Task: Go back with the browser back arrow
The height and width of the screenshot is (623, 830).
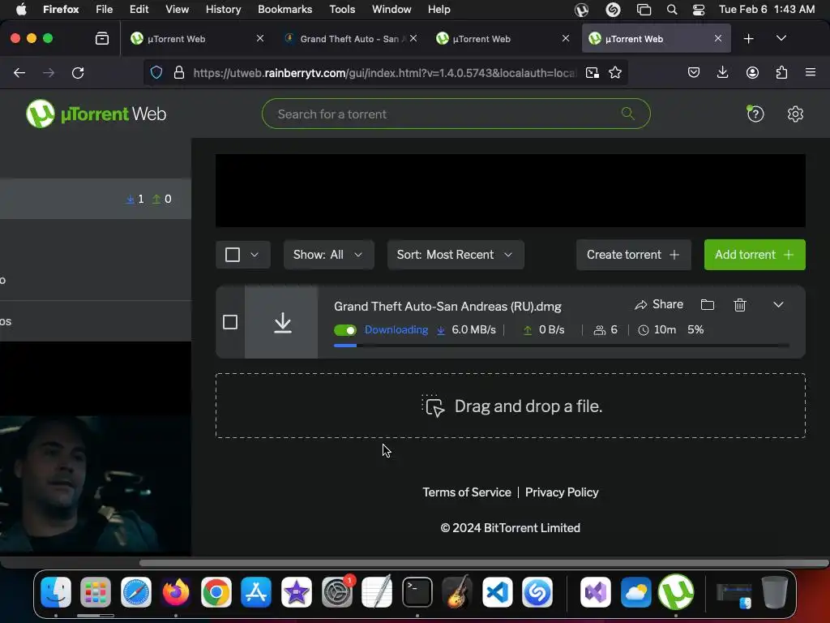Action: click(19, 72)
